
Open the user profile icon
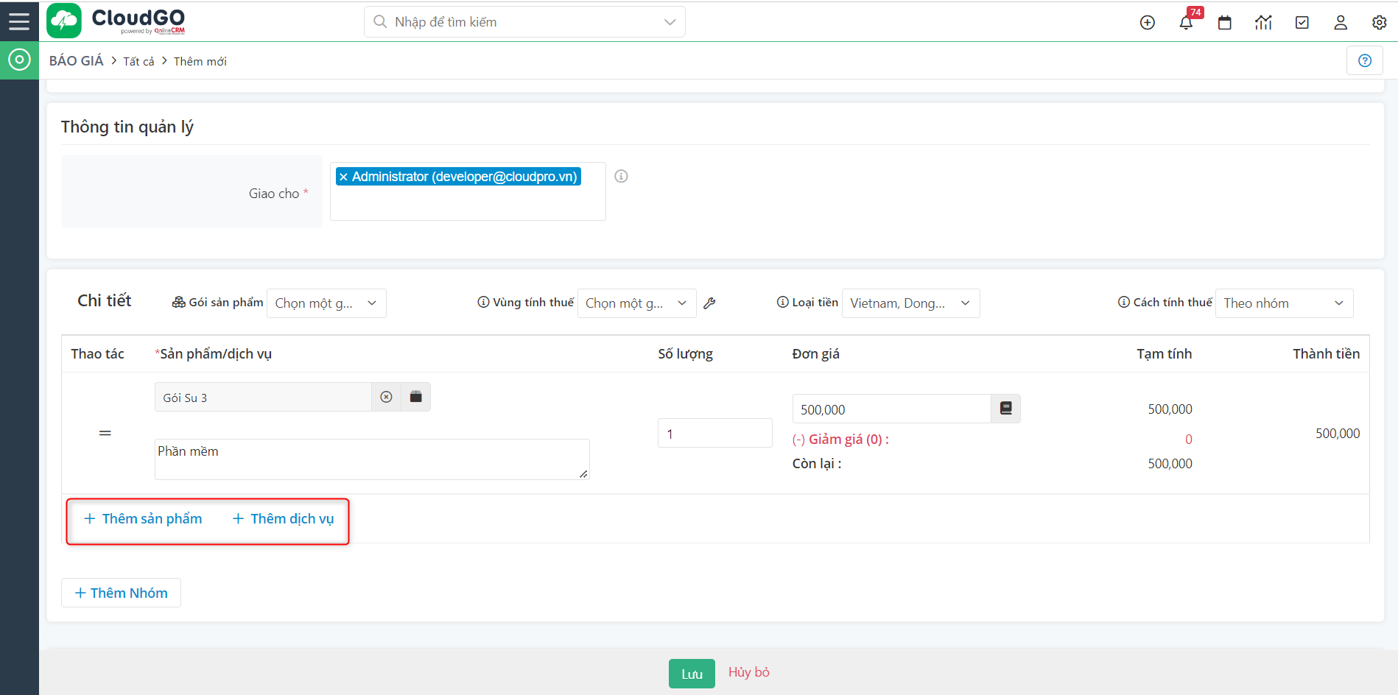[x=1341, y=23]
